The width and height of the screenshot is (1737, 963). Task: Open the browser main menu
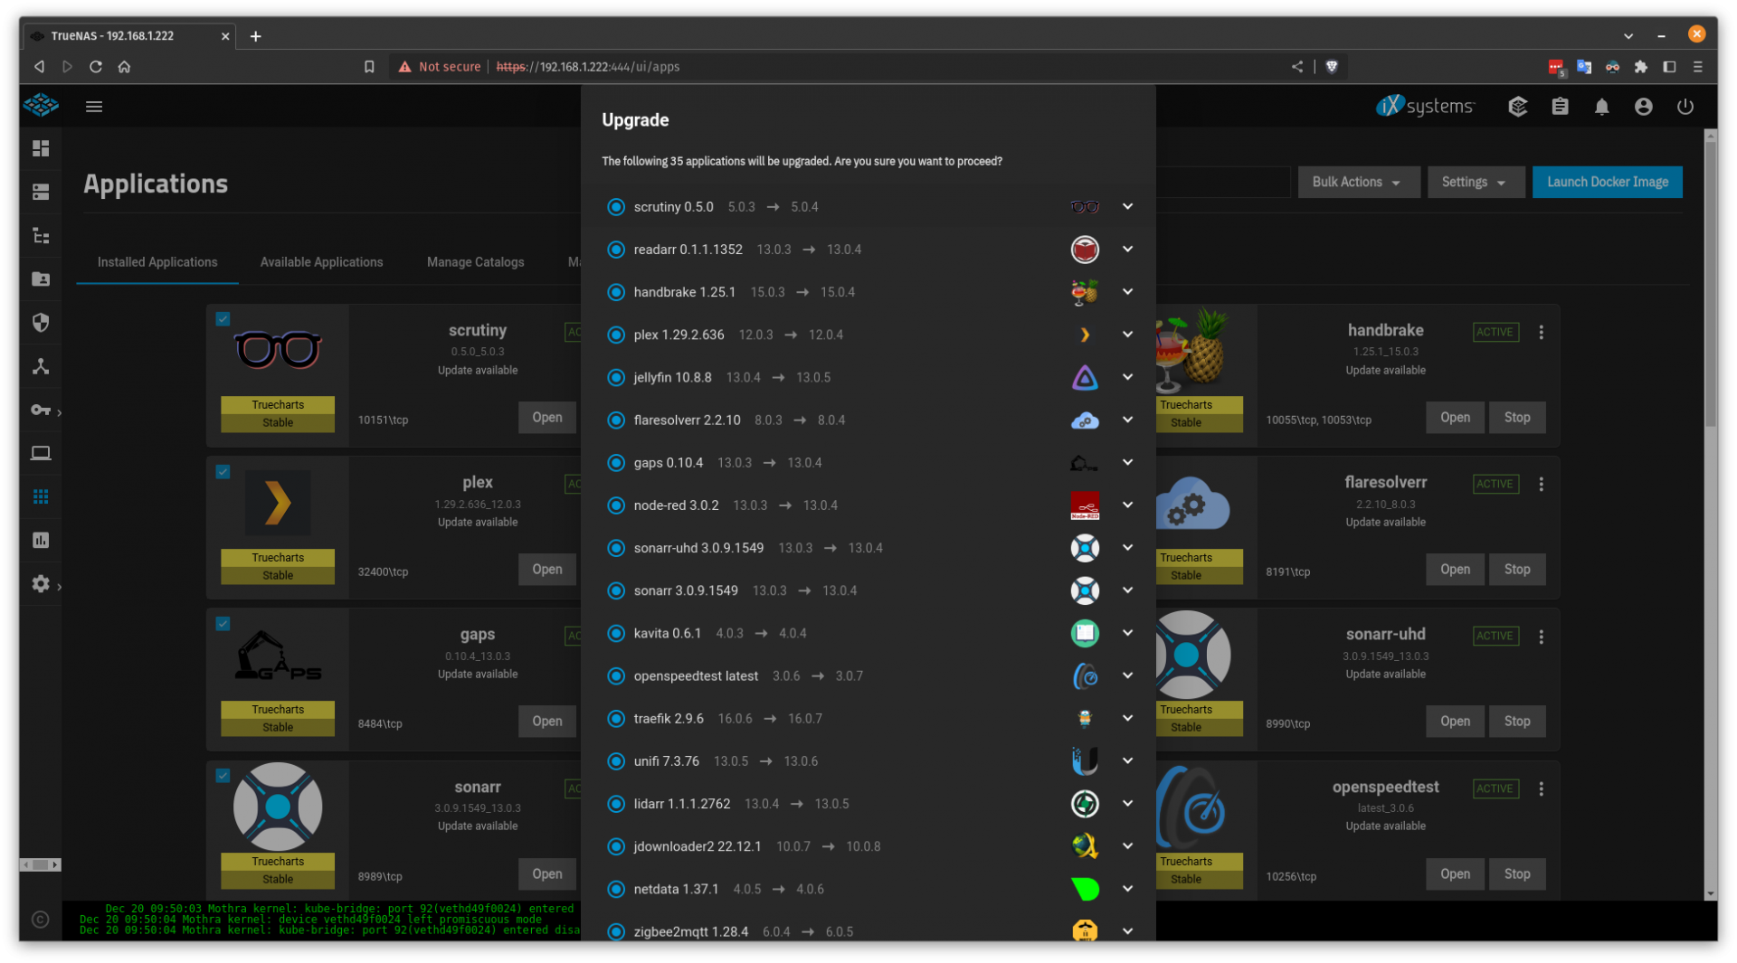tap(1698, 67)
